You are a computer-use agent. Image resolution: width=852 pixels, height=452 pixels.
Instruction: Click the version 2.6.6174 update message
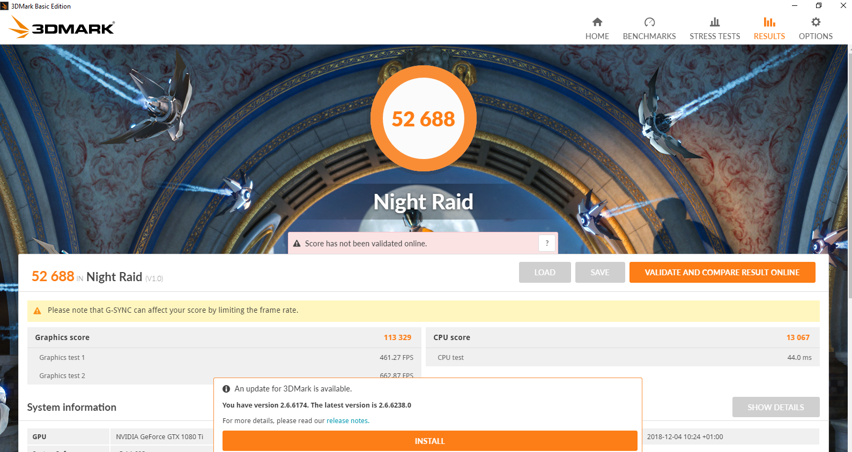pyautogui.click(x=317, y=405)
